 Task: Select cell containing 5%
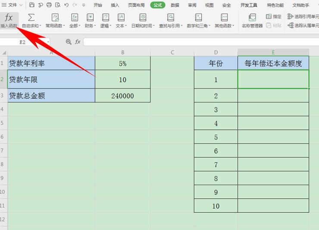click(x=123, y=63)
